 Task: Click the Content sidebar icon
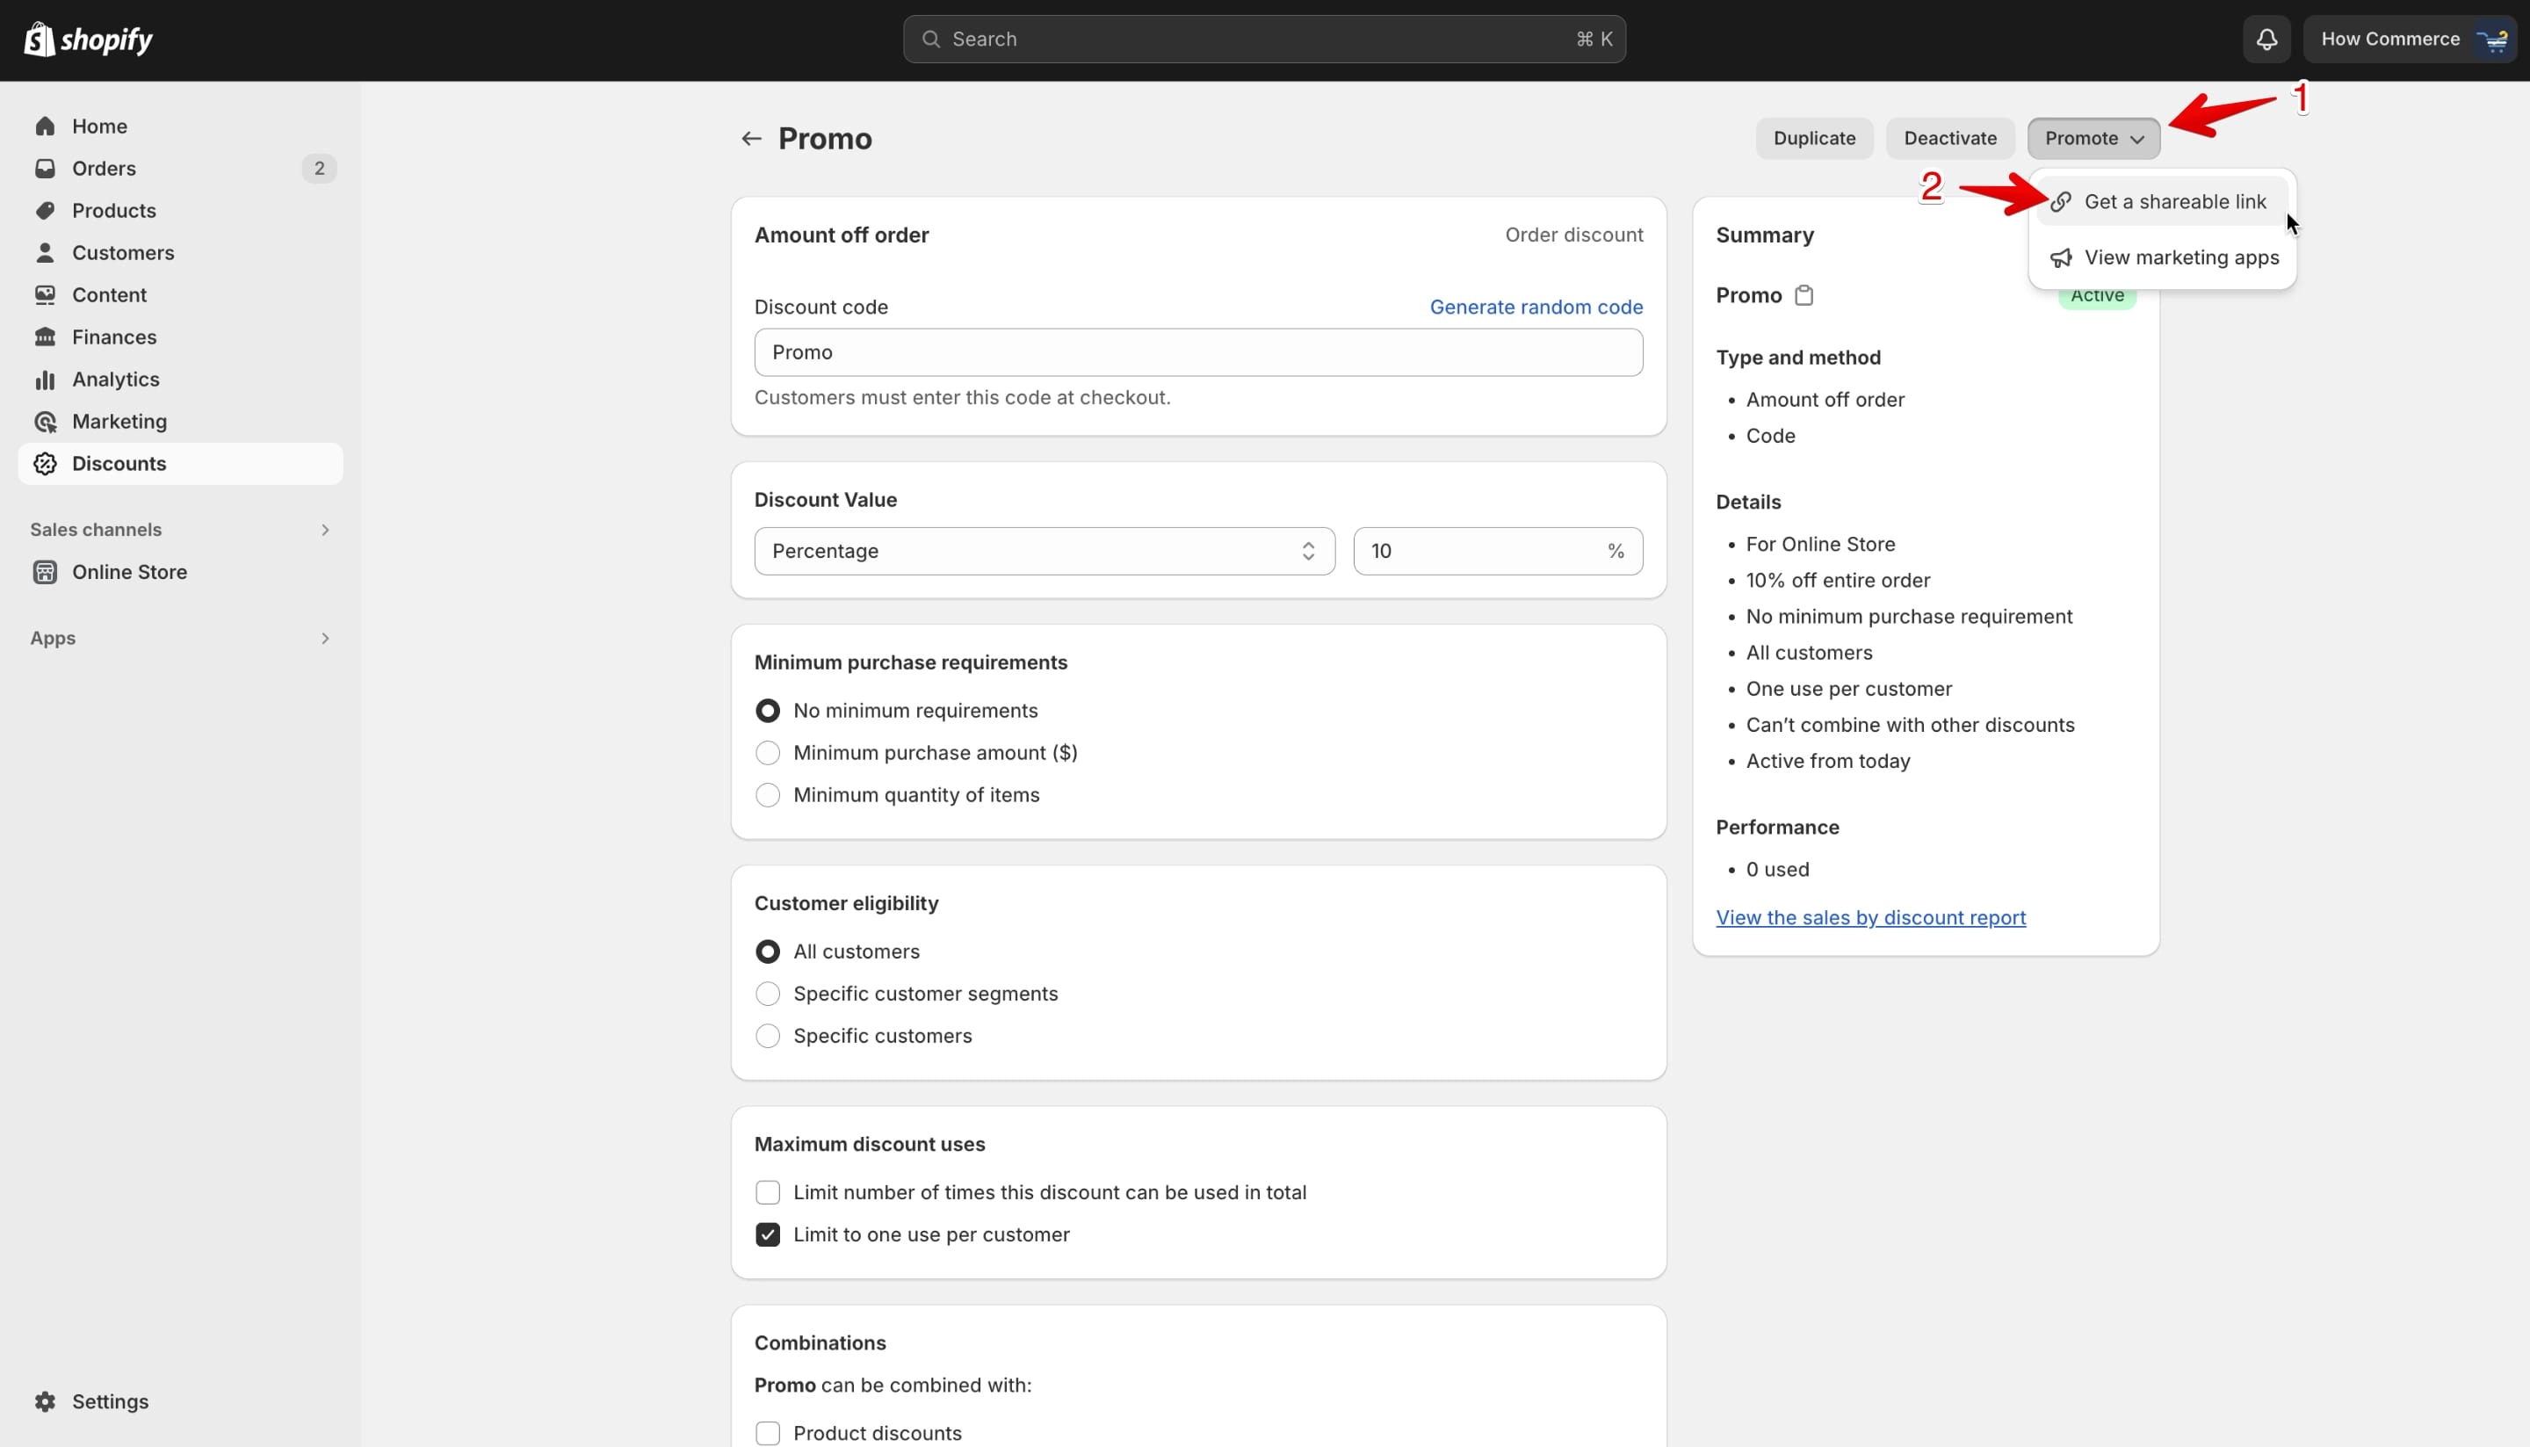pos(45,295)
